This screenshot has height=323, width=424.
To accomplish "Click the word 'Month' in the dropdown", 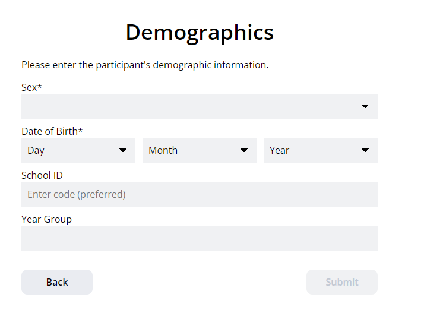I will click(x=163, y=150).
